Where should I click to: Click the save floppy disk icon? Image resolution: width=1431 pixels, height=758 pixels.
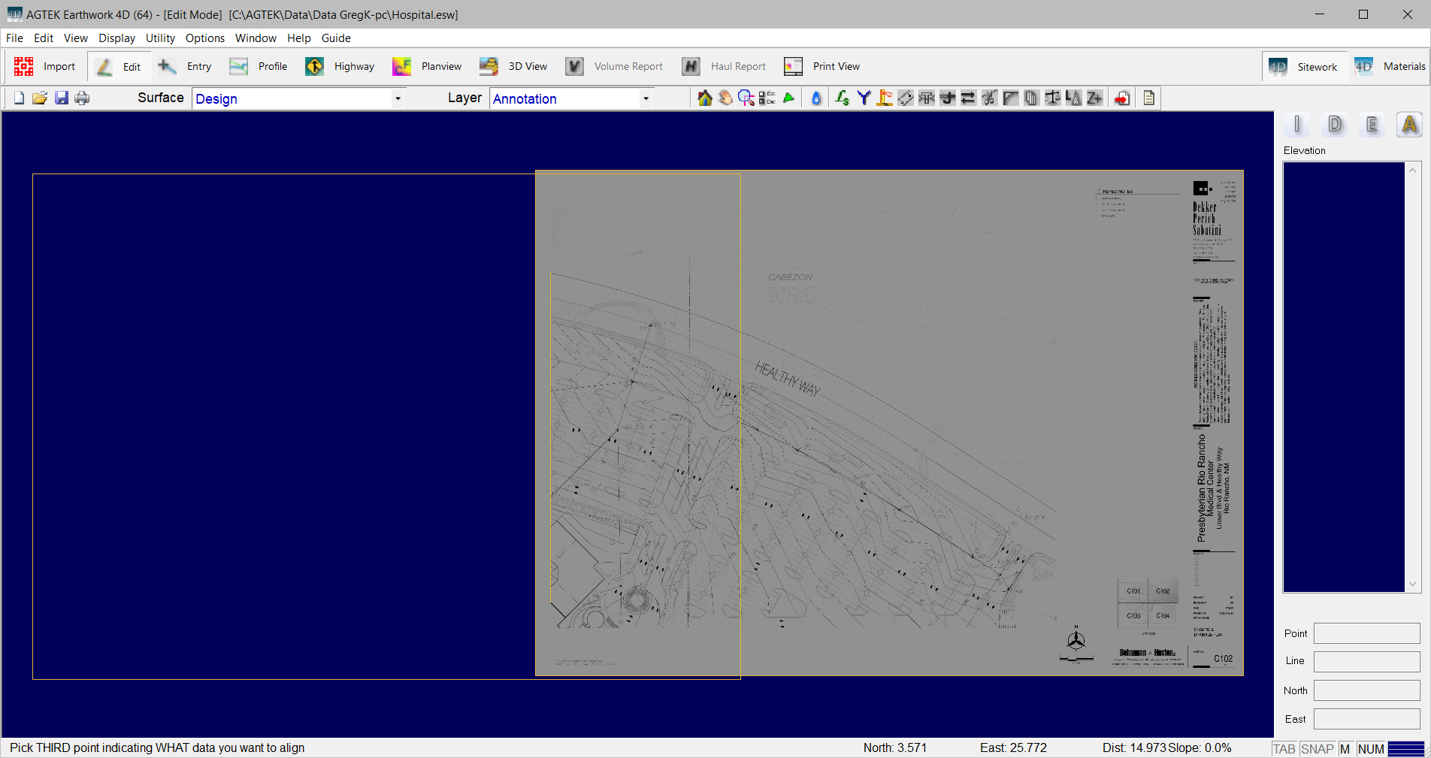62,98
